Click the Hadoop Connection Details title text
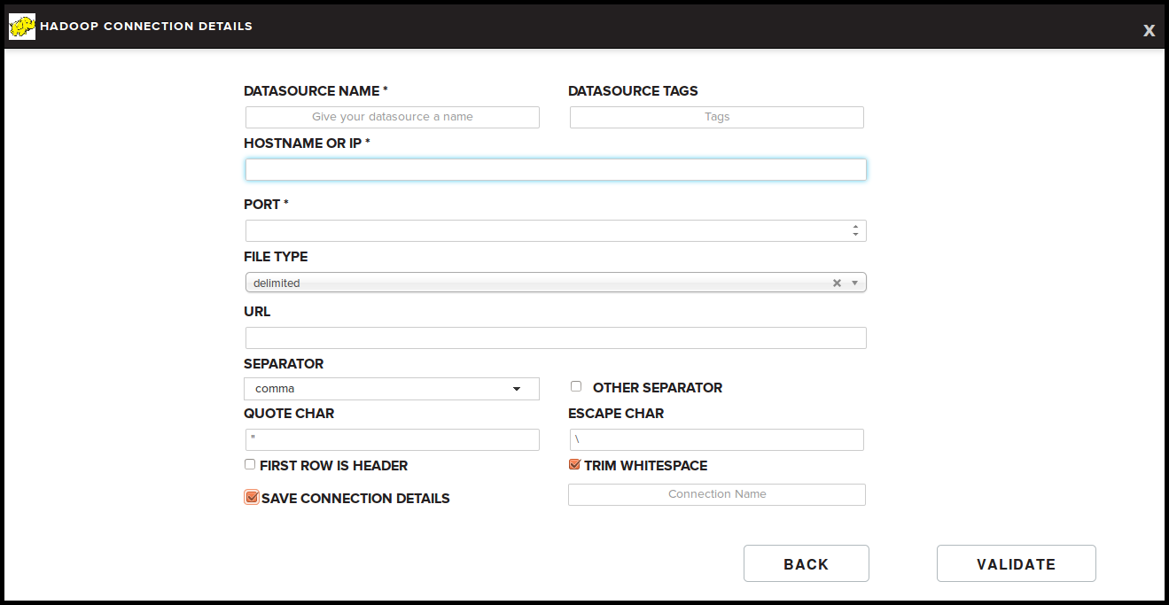 (146, 27)
